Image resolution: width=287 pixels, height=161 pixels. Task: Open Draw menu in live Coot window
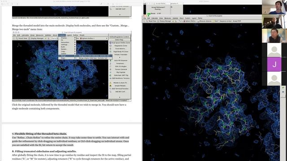click(x=161, y=18)
